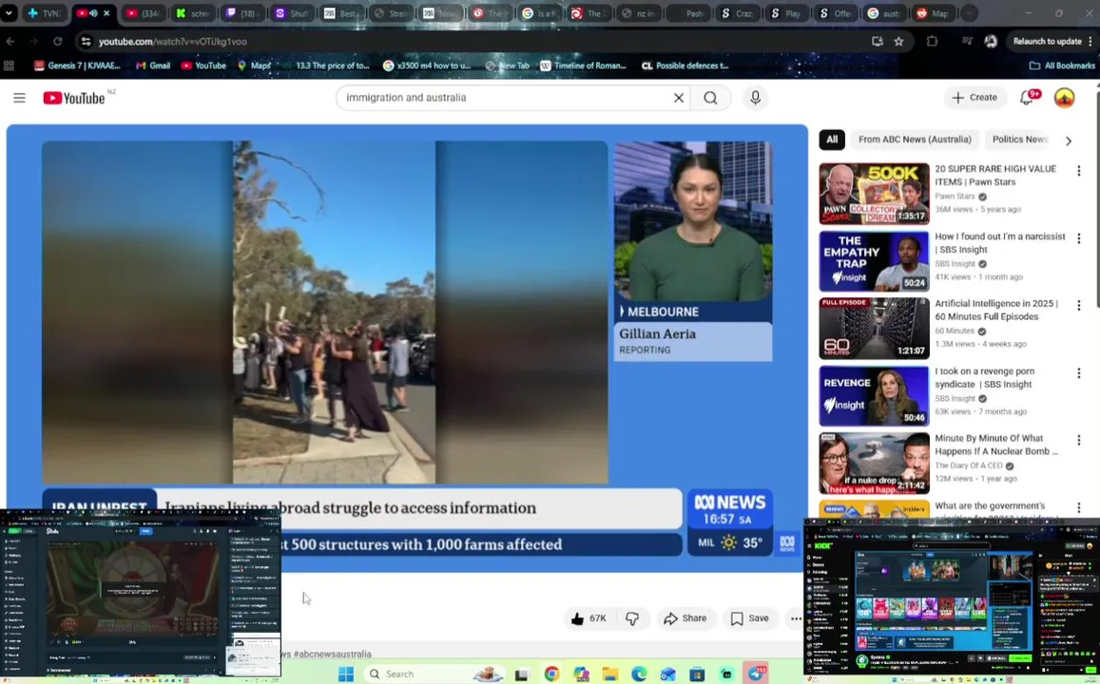Open All Bookmarks folder
1100x684 pixels.
(1061, 66)
